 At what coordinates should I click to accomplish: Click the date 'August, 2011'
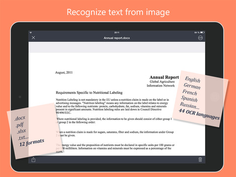pyautogui.click(x=64, y=72)
